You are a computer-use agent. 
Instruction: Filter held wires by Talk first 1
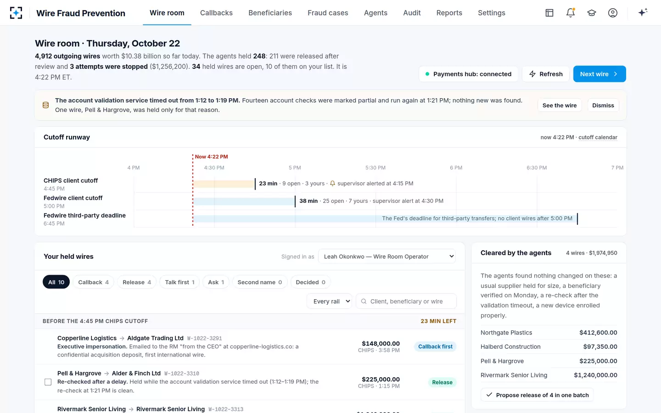180,282
